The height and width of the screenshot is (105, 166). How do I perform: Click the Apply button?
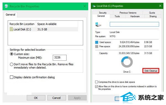click(x=77, y=98)
